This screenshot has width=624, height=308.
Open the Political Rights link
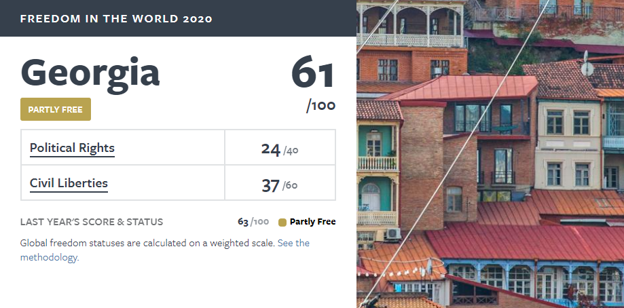coord(72,148)
